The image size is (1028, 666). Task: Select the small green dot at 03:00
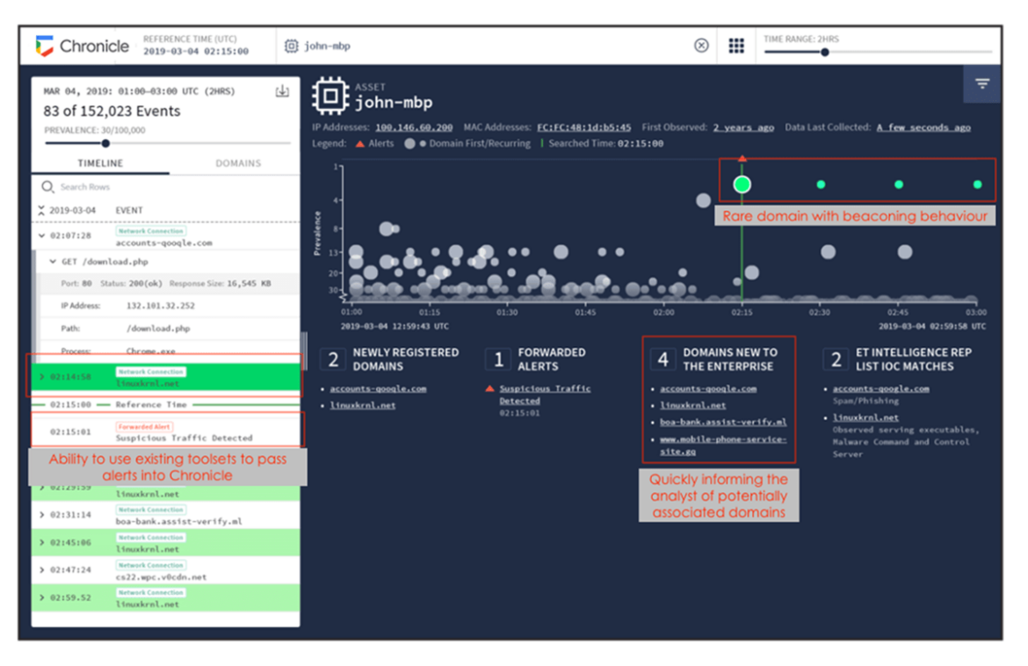[x=978, y=185]
